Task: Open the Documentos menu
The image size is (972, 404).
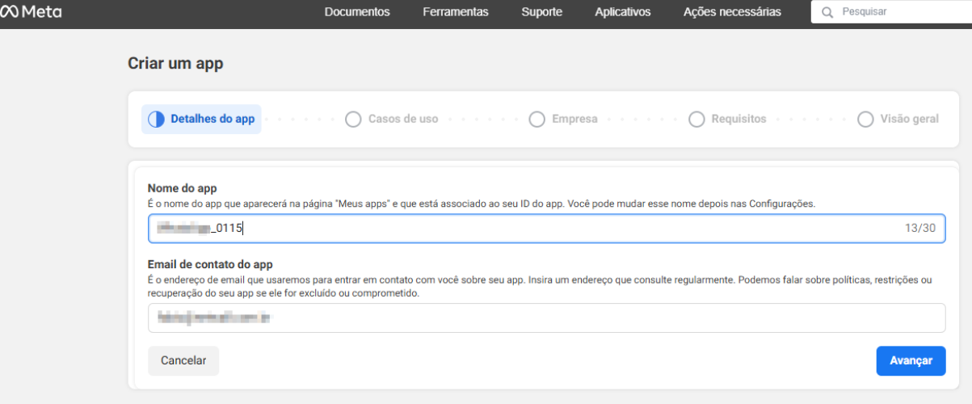Action: point(356,12)
